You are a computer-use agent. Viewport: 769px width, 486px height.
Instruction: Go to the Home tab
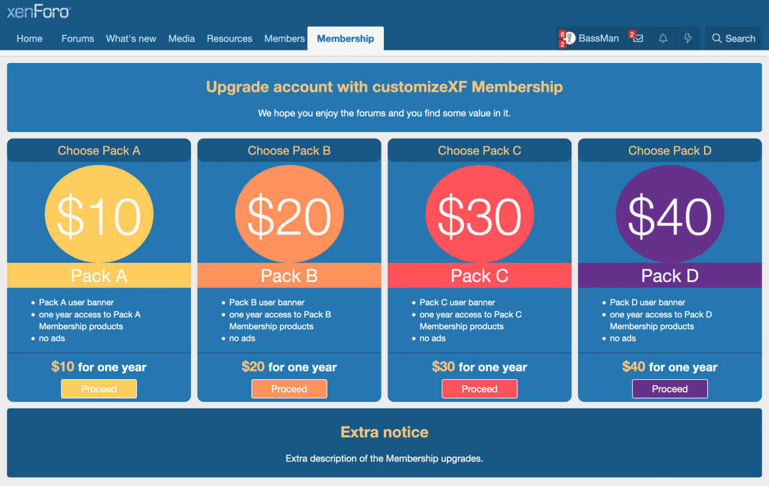coord(29,38)
